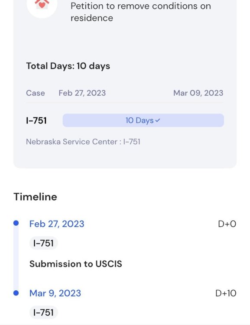Tap the house heart petition icon
The image size is (250, 325).
(x=42, y=5)
